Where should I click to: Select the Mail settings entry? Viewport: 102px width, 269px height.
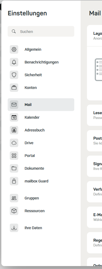41,105
